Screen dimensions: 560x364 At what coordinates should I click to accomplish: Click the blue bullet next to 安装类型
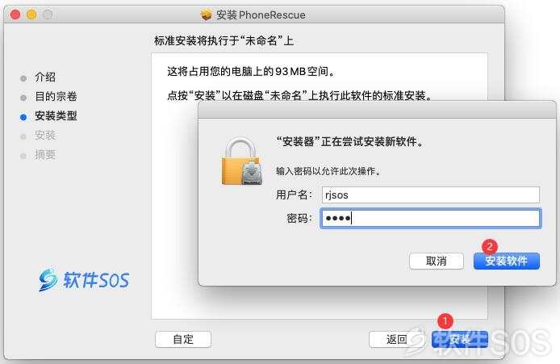coord(23,117)
